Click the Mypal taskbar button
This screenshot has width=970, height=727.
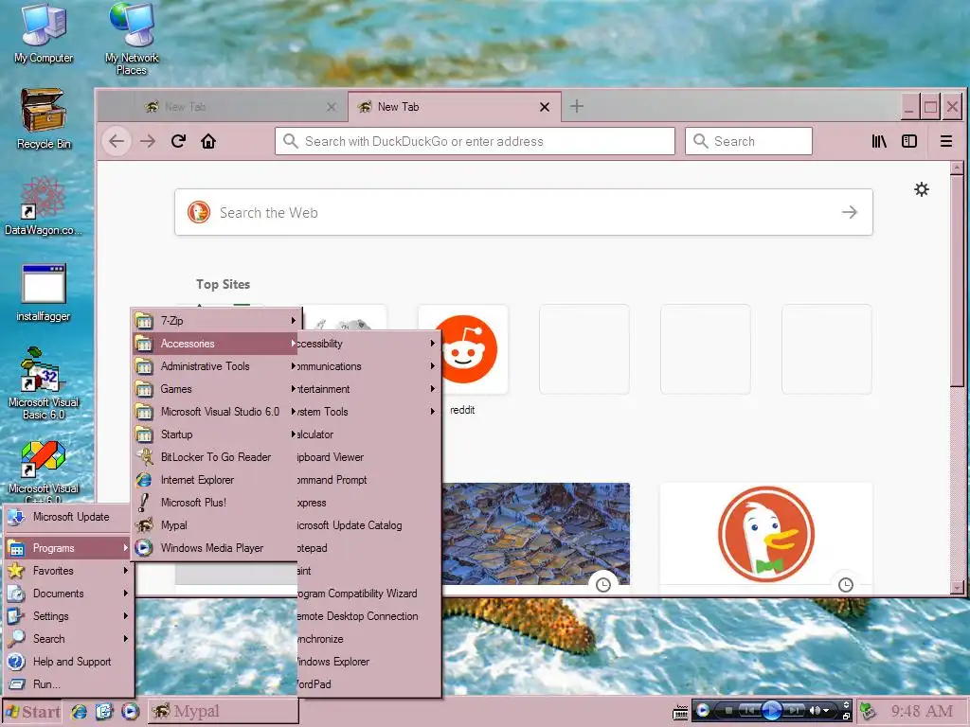point(224,712)
